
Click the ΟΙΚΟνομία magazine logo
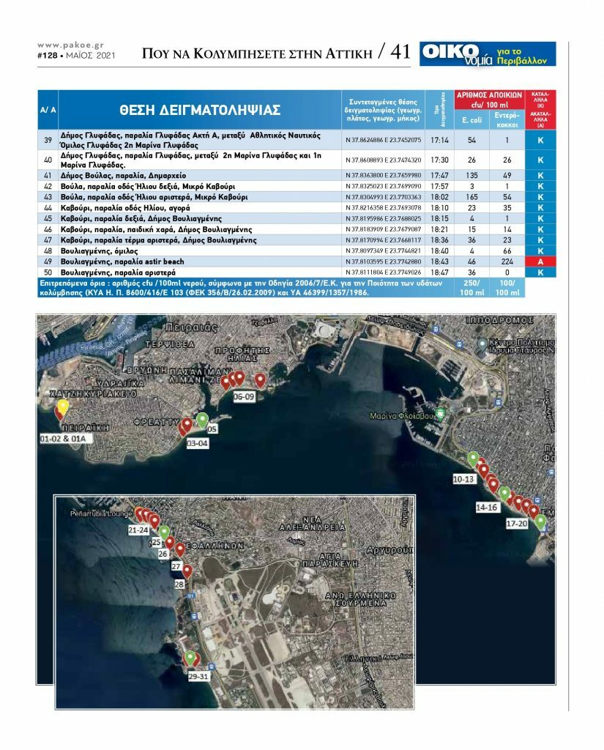pos(488,54)
